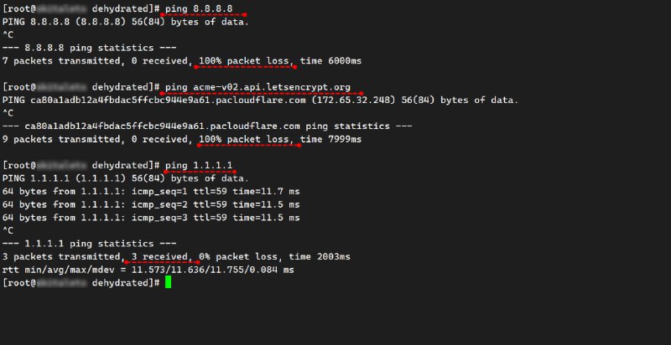
Task: Click 'ping acme-v02.api.letsencrypt.org' command
Action: [257, 88]
